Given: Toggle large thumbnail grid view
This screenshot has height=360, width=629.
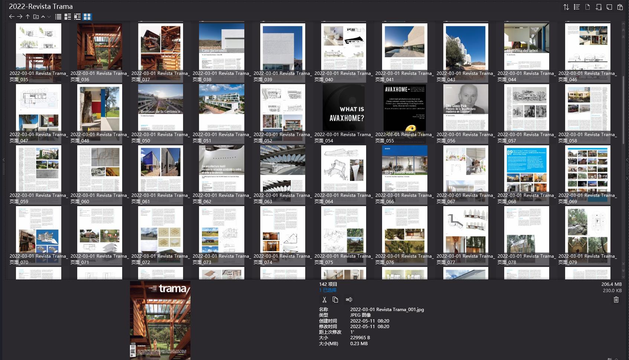Looking at the screenshot, I should tap(86, 17).
